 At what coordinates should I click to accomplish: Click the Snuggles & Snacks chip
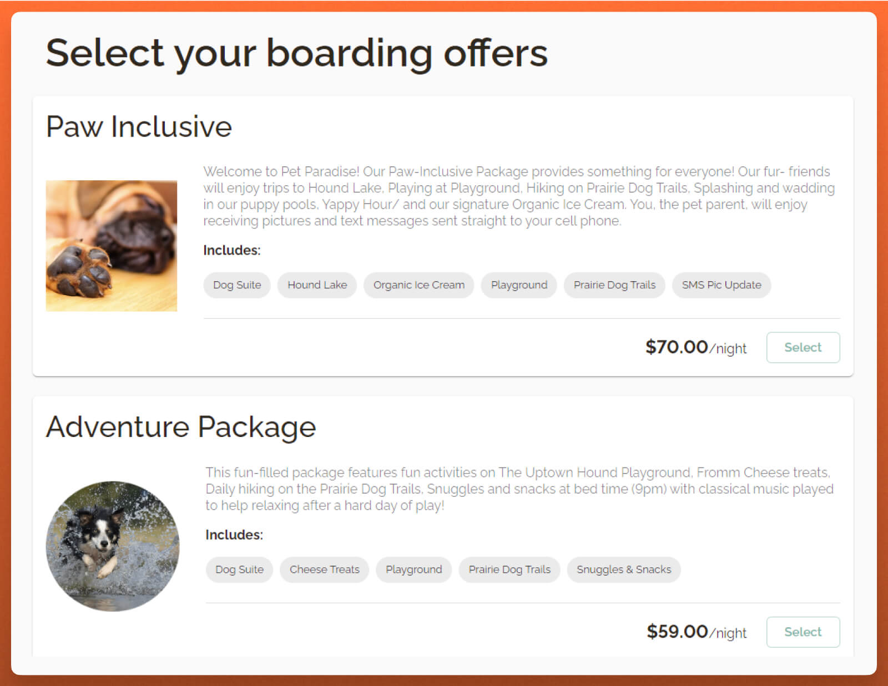[623, 570]
